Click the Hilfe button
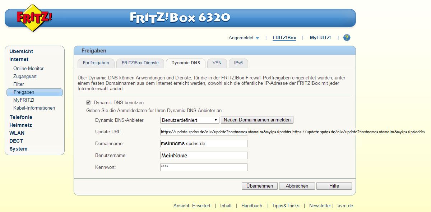 click(x=334, y=186)
